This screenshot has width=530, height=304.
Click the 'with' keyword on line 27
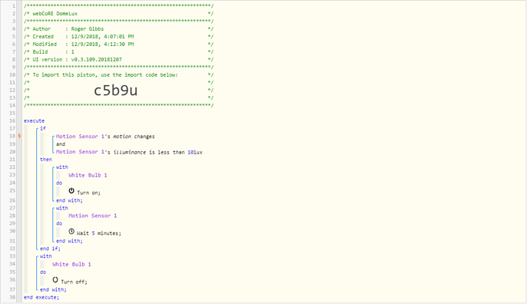coord(62,208)
